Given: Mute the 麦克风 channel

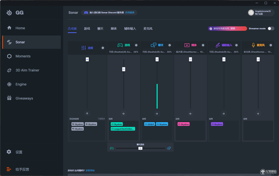Looking at the screenshot, I should (x=258, y=114).
